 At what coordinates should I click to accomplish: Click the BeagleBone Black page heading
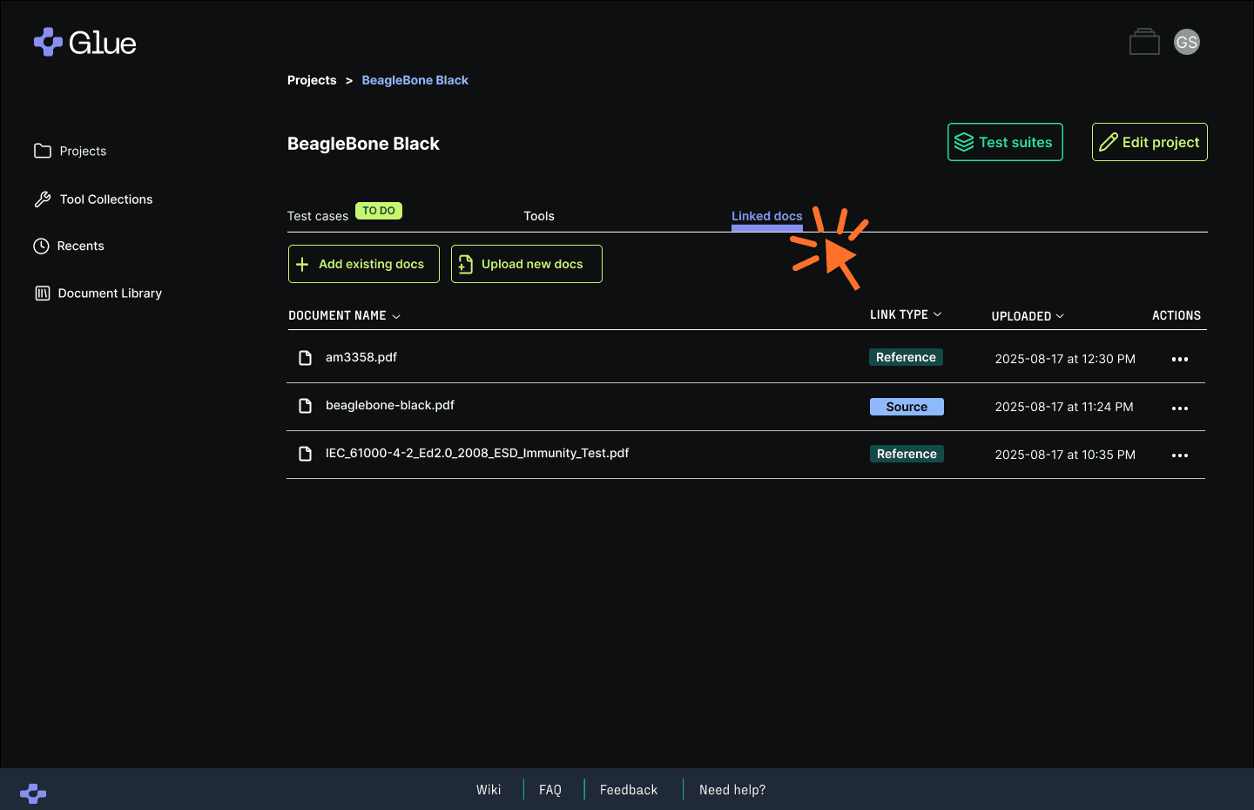[363, 144]
